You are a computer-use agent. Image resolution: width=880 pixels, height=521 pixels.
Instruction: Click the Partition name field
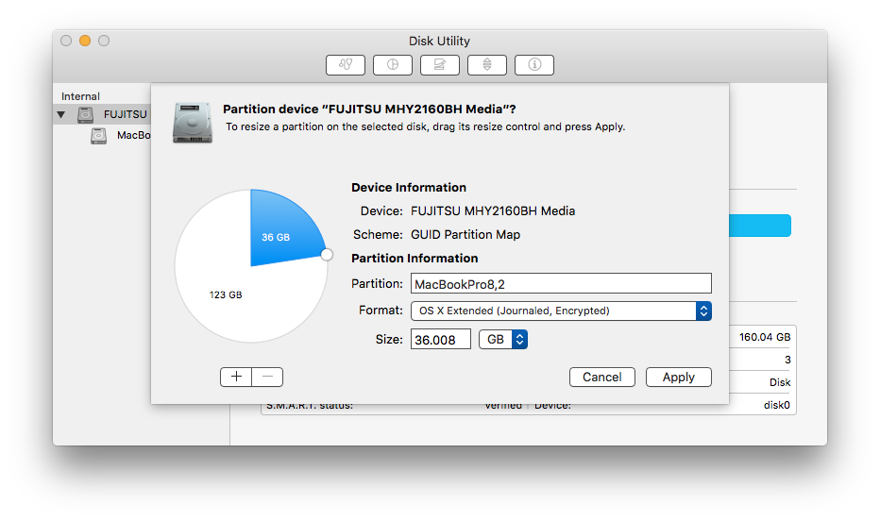(561, 284)
